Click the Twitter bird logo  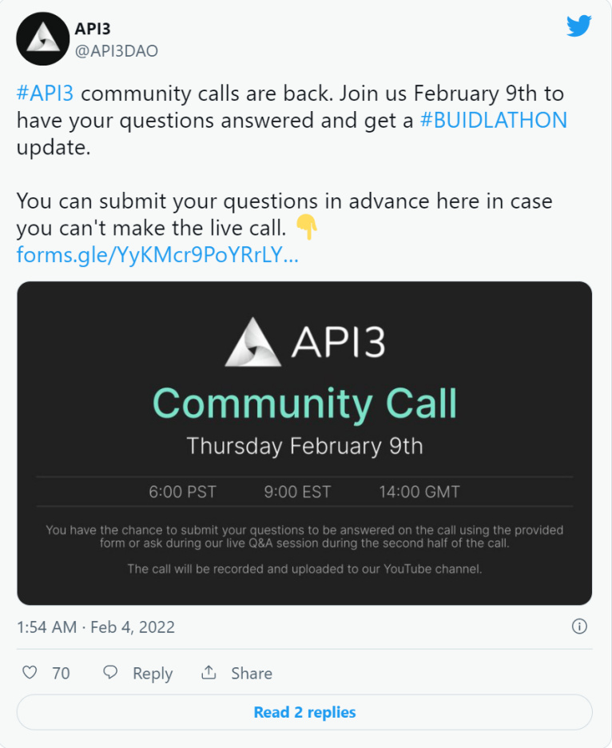point(579,26)
